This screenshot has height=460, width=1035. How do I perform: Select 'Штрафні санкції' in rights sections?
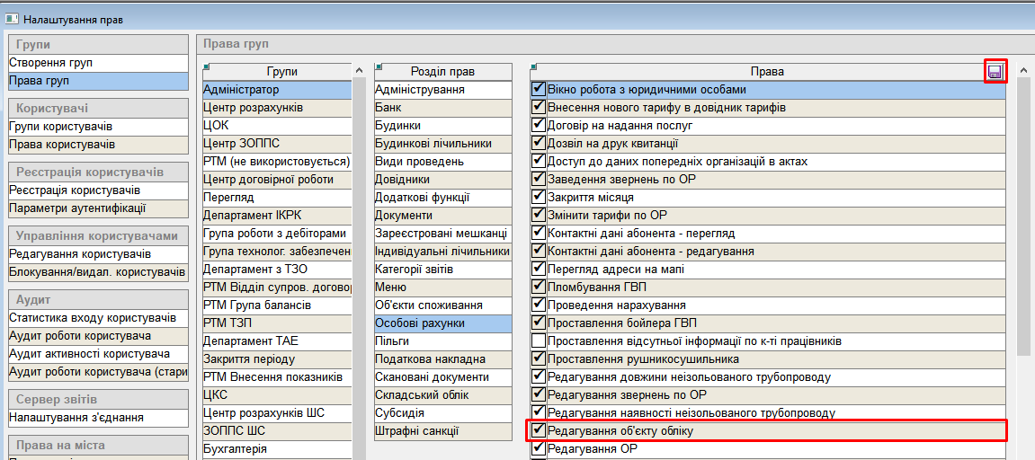417,431
